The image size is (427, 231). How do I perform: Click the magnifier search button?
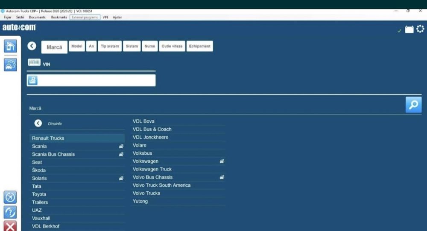(x=413, y=104)
